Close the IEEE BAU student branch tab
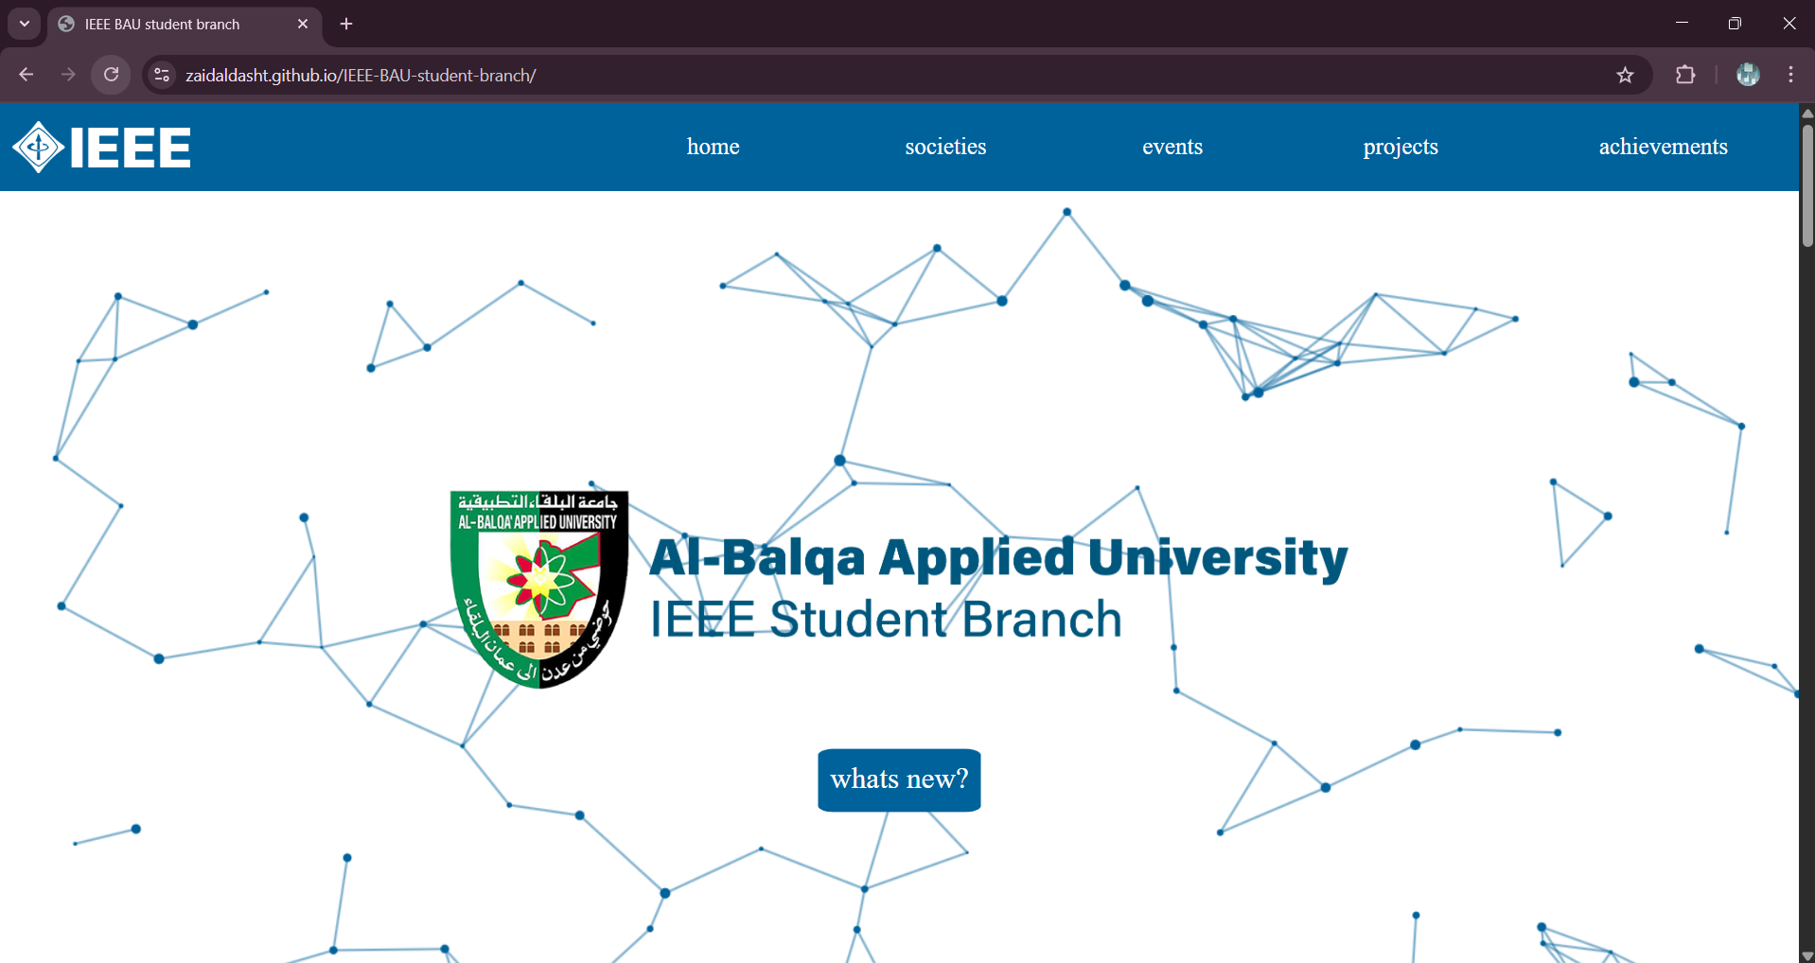The height and width of the screenshot is (963, 1815). click(x=303, y=24)
